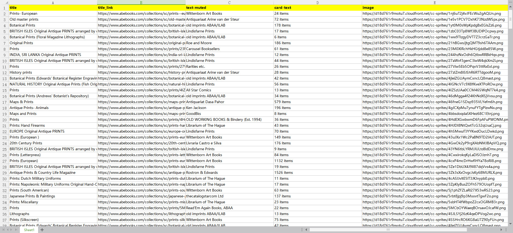
Task: Select cell '1132 items'
Action: 318,161
